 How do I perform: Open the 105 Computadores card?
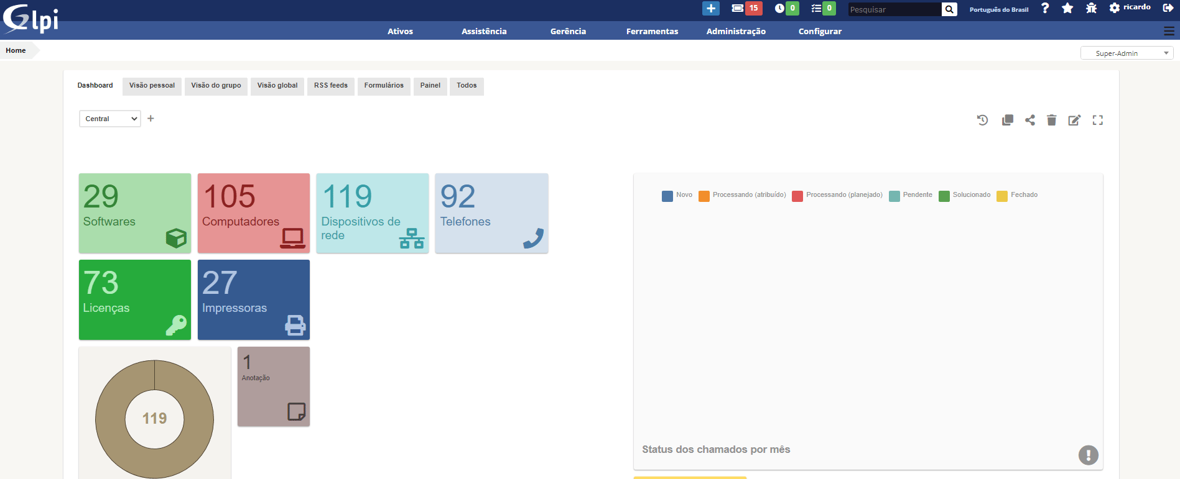tap(254, 213)
